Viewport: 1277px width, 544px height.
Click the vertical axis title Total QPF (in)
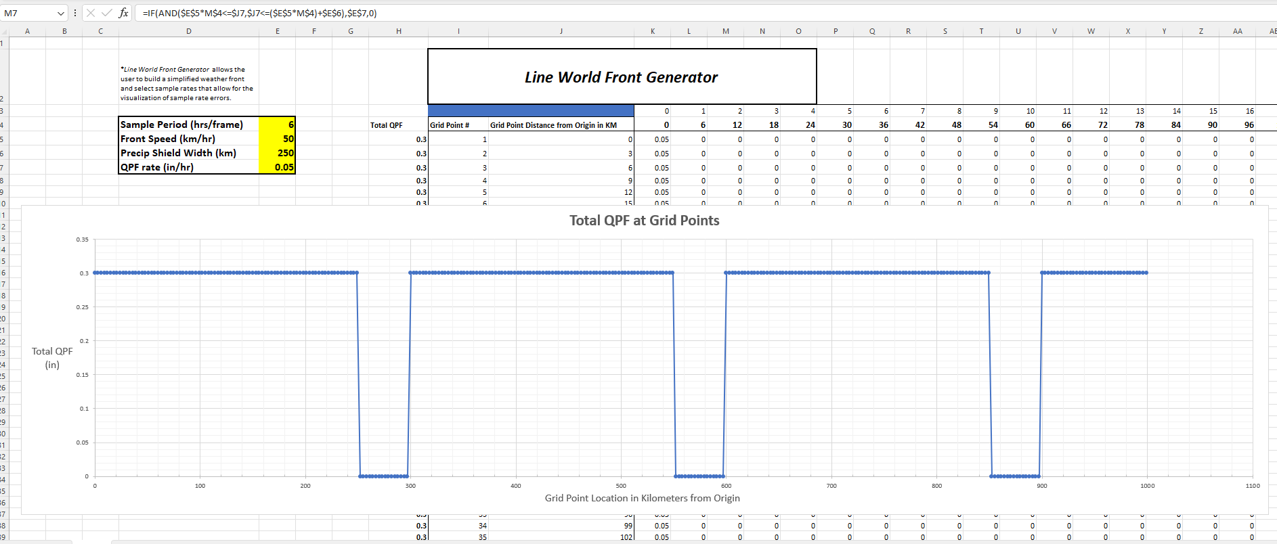click(52, 358)
